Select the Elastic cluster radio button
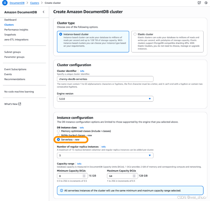Viewport: 210px width, 201px height. tap(135, 34)
